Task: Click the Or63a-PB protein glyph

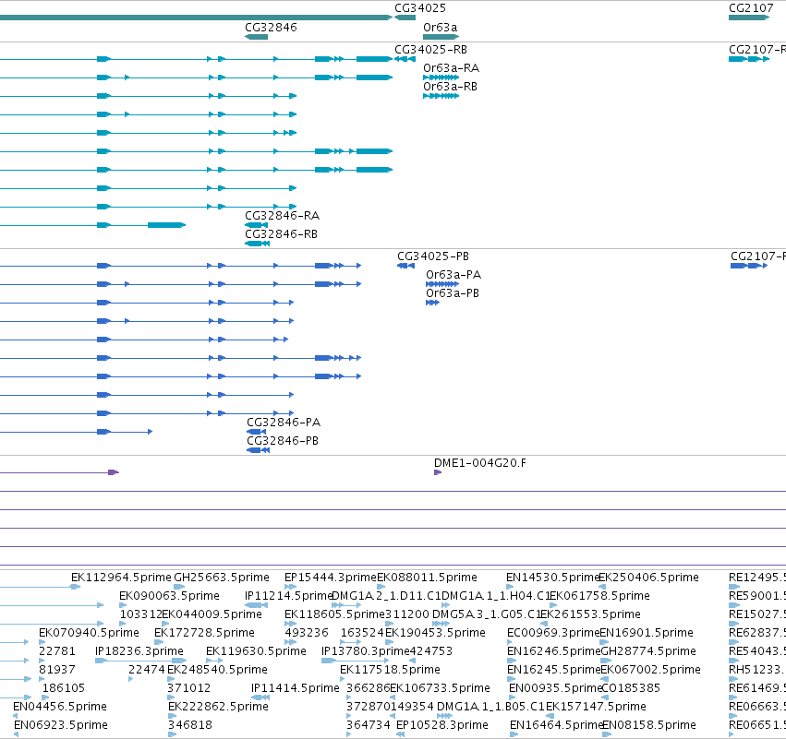Action: coord(432,303)
